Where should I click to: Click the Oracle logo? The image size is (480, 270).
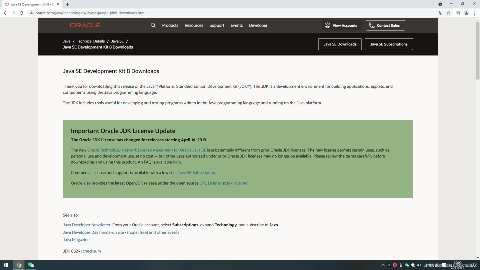coord(85,25)
